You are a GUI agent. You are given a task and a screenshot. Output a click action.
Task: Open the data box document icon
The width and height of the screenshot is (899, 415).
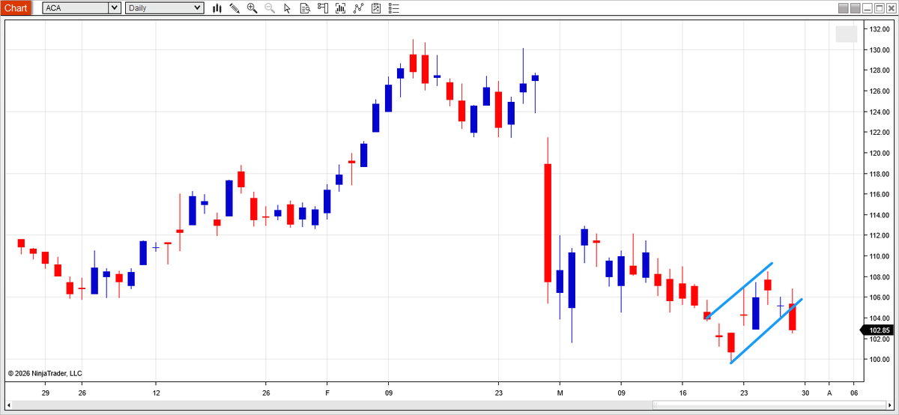(305, 8)
